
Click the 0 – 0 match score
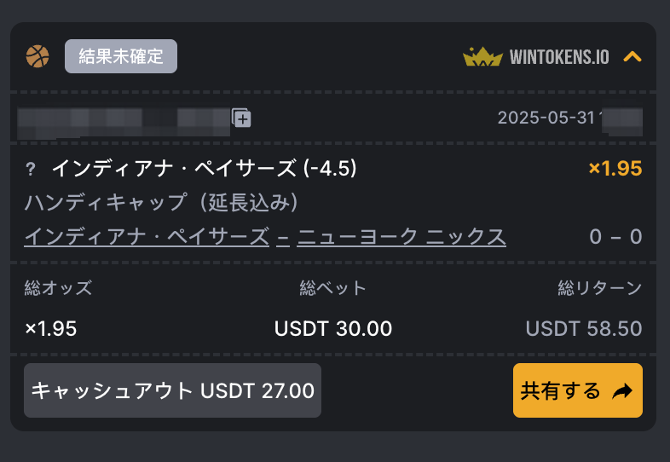tap(615, 237)
